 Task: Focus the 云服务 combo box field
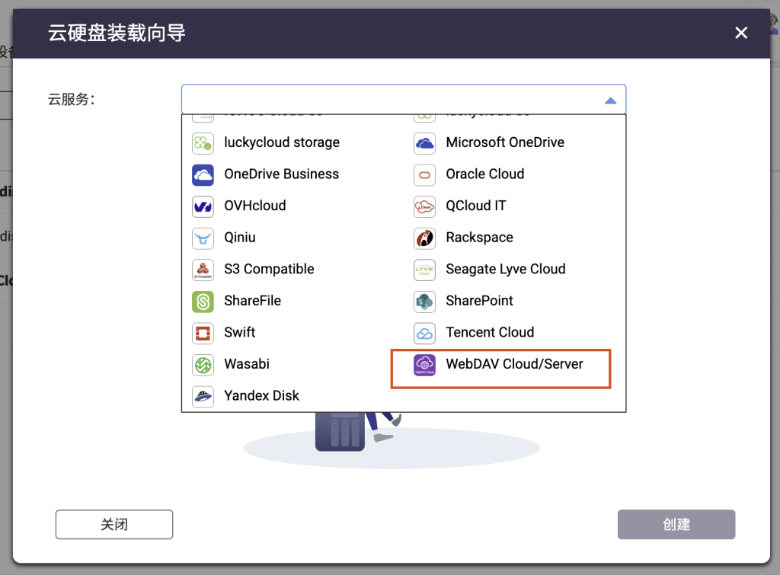tap(404, 100)
